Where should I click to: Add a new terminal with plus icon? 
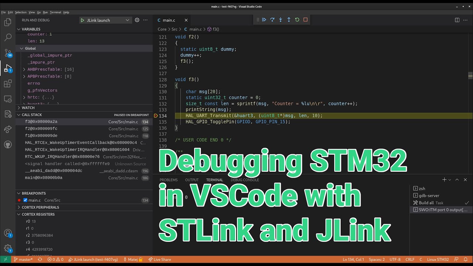(x=444, y=180)
